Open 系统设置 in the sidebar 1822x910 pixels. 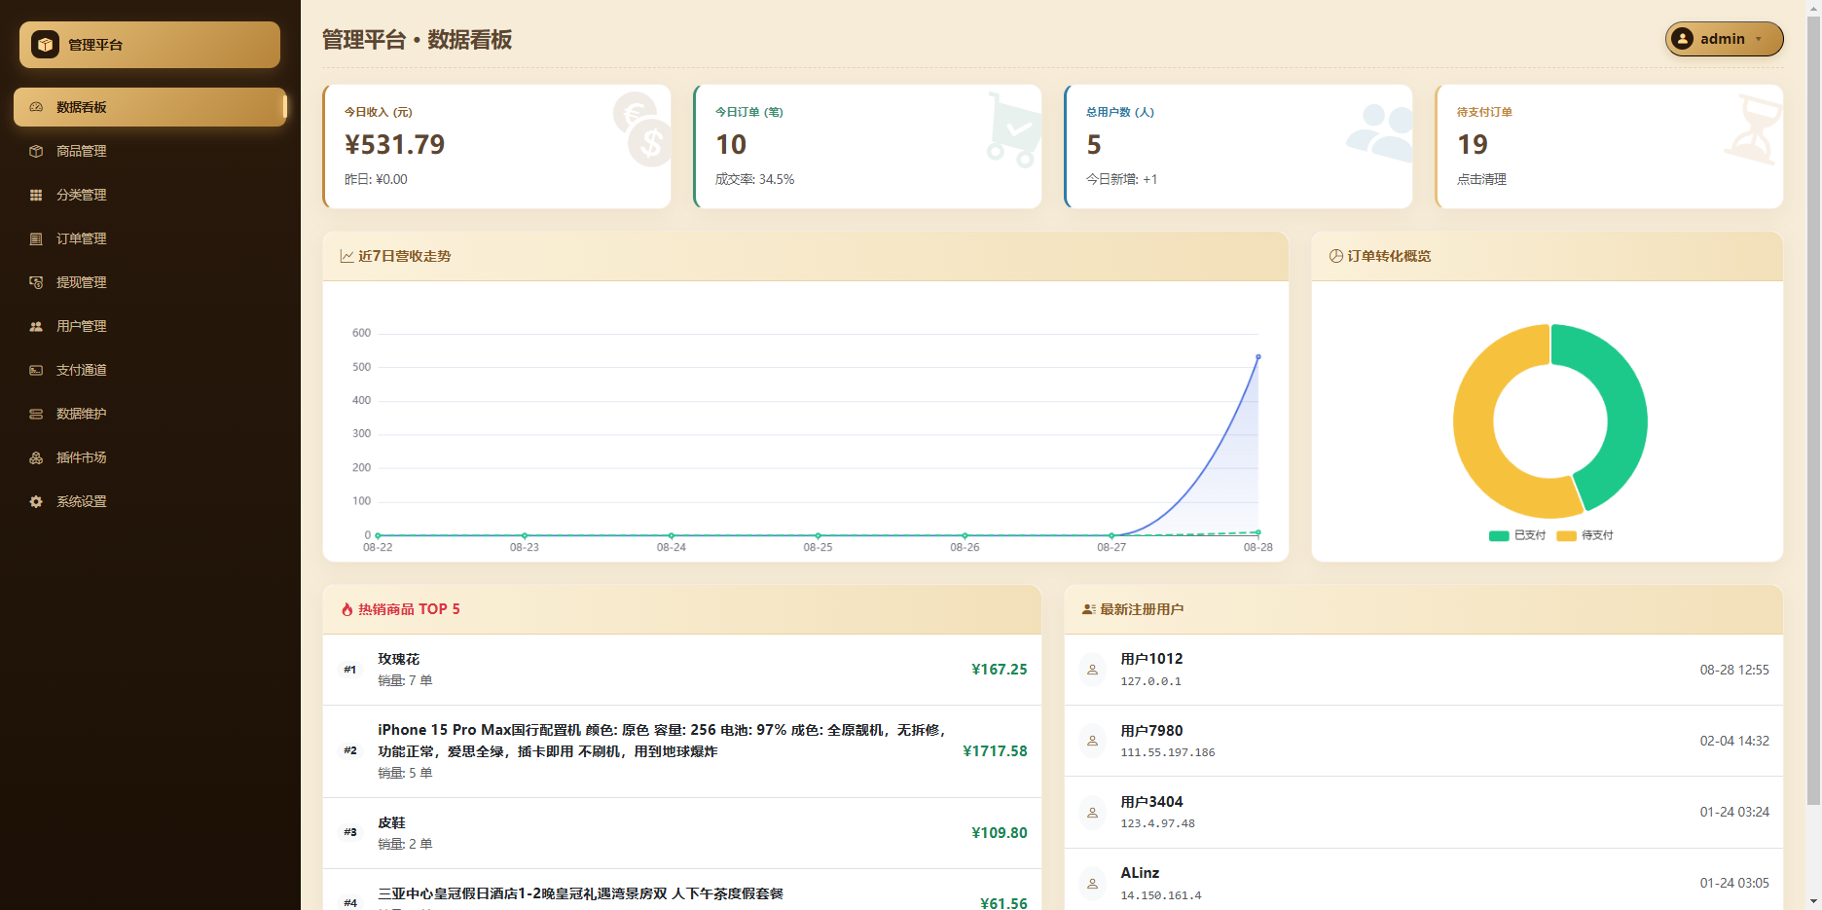click(x=150, y=501)
